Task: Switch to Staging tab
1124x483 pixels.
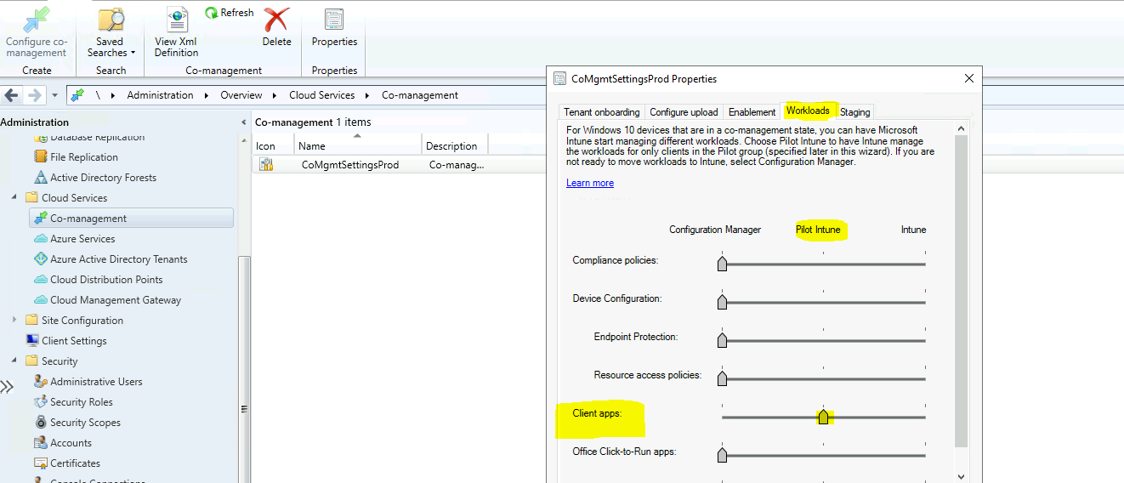Action: (854, 112)
